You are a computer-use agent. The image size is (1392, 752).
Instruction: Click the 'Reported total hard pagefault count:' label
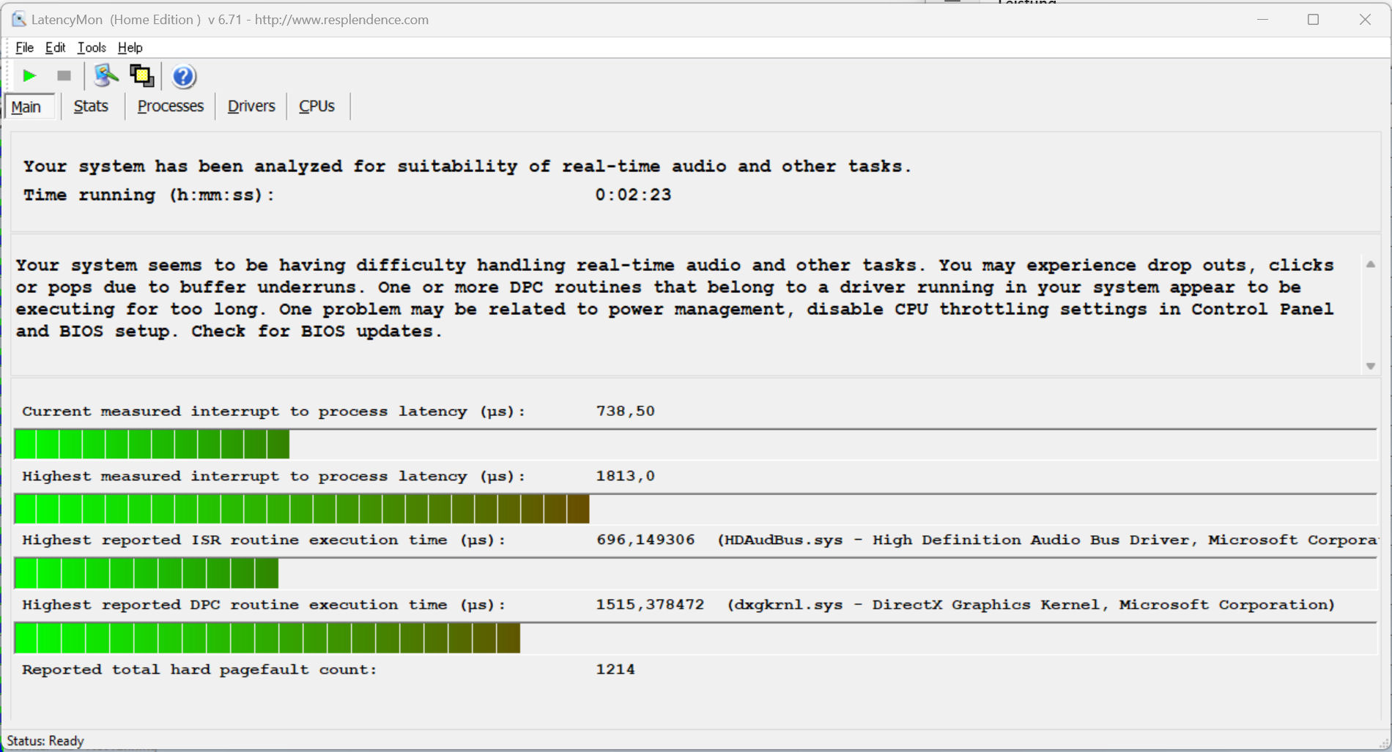click(x=199, y=669)
